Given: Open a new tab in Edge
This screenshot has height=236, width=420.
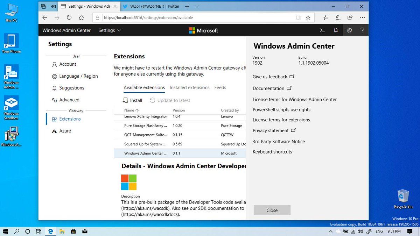Looking at the screenshot, I should click(x=187, y=6).
